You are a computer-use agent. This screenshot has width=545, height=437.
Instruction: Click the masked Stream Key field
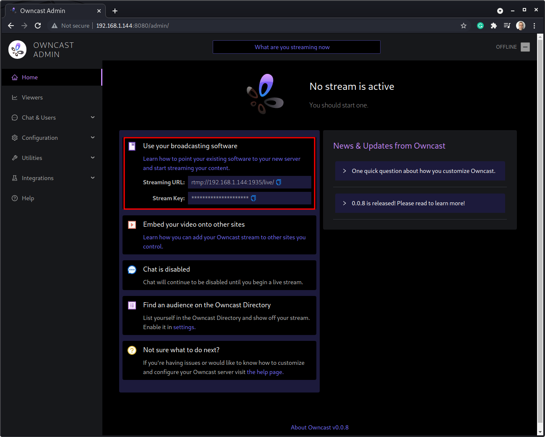tap(250, 198)
